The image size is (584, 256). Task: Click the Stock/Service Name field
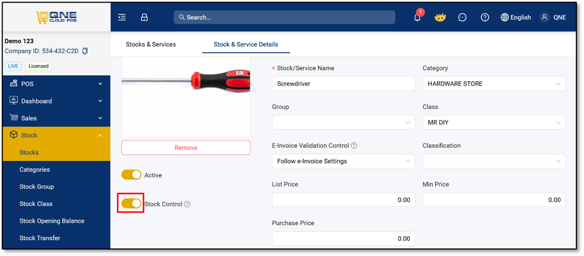point(343,83)
